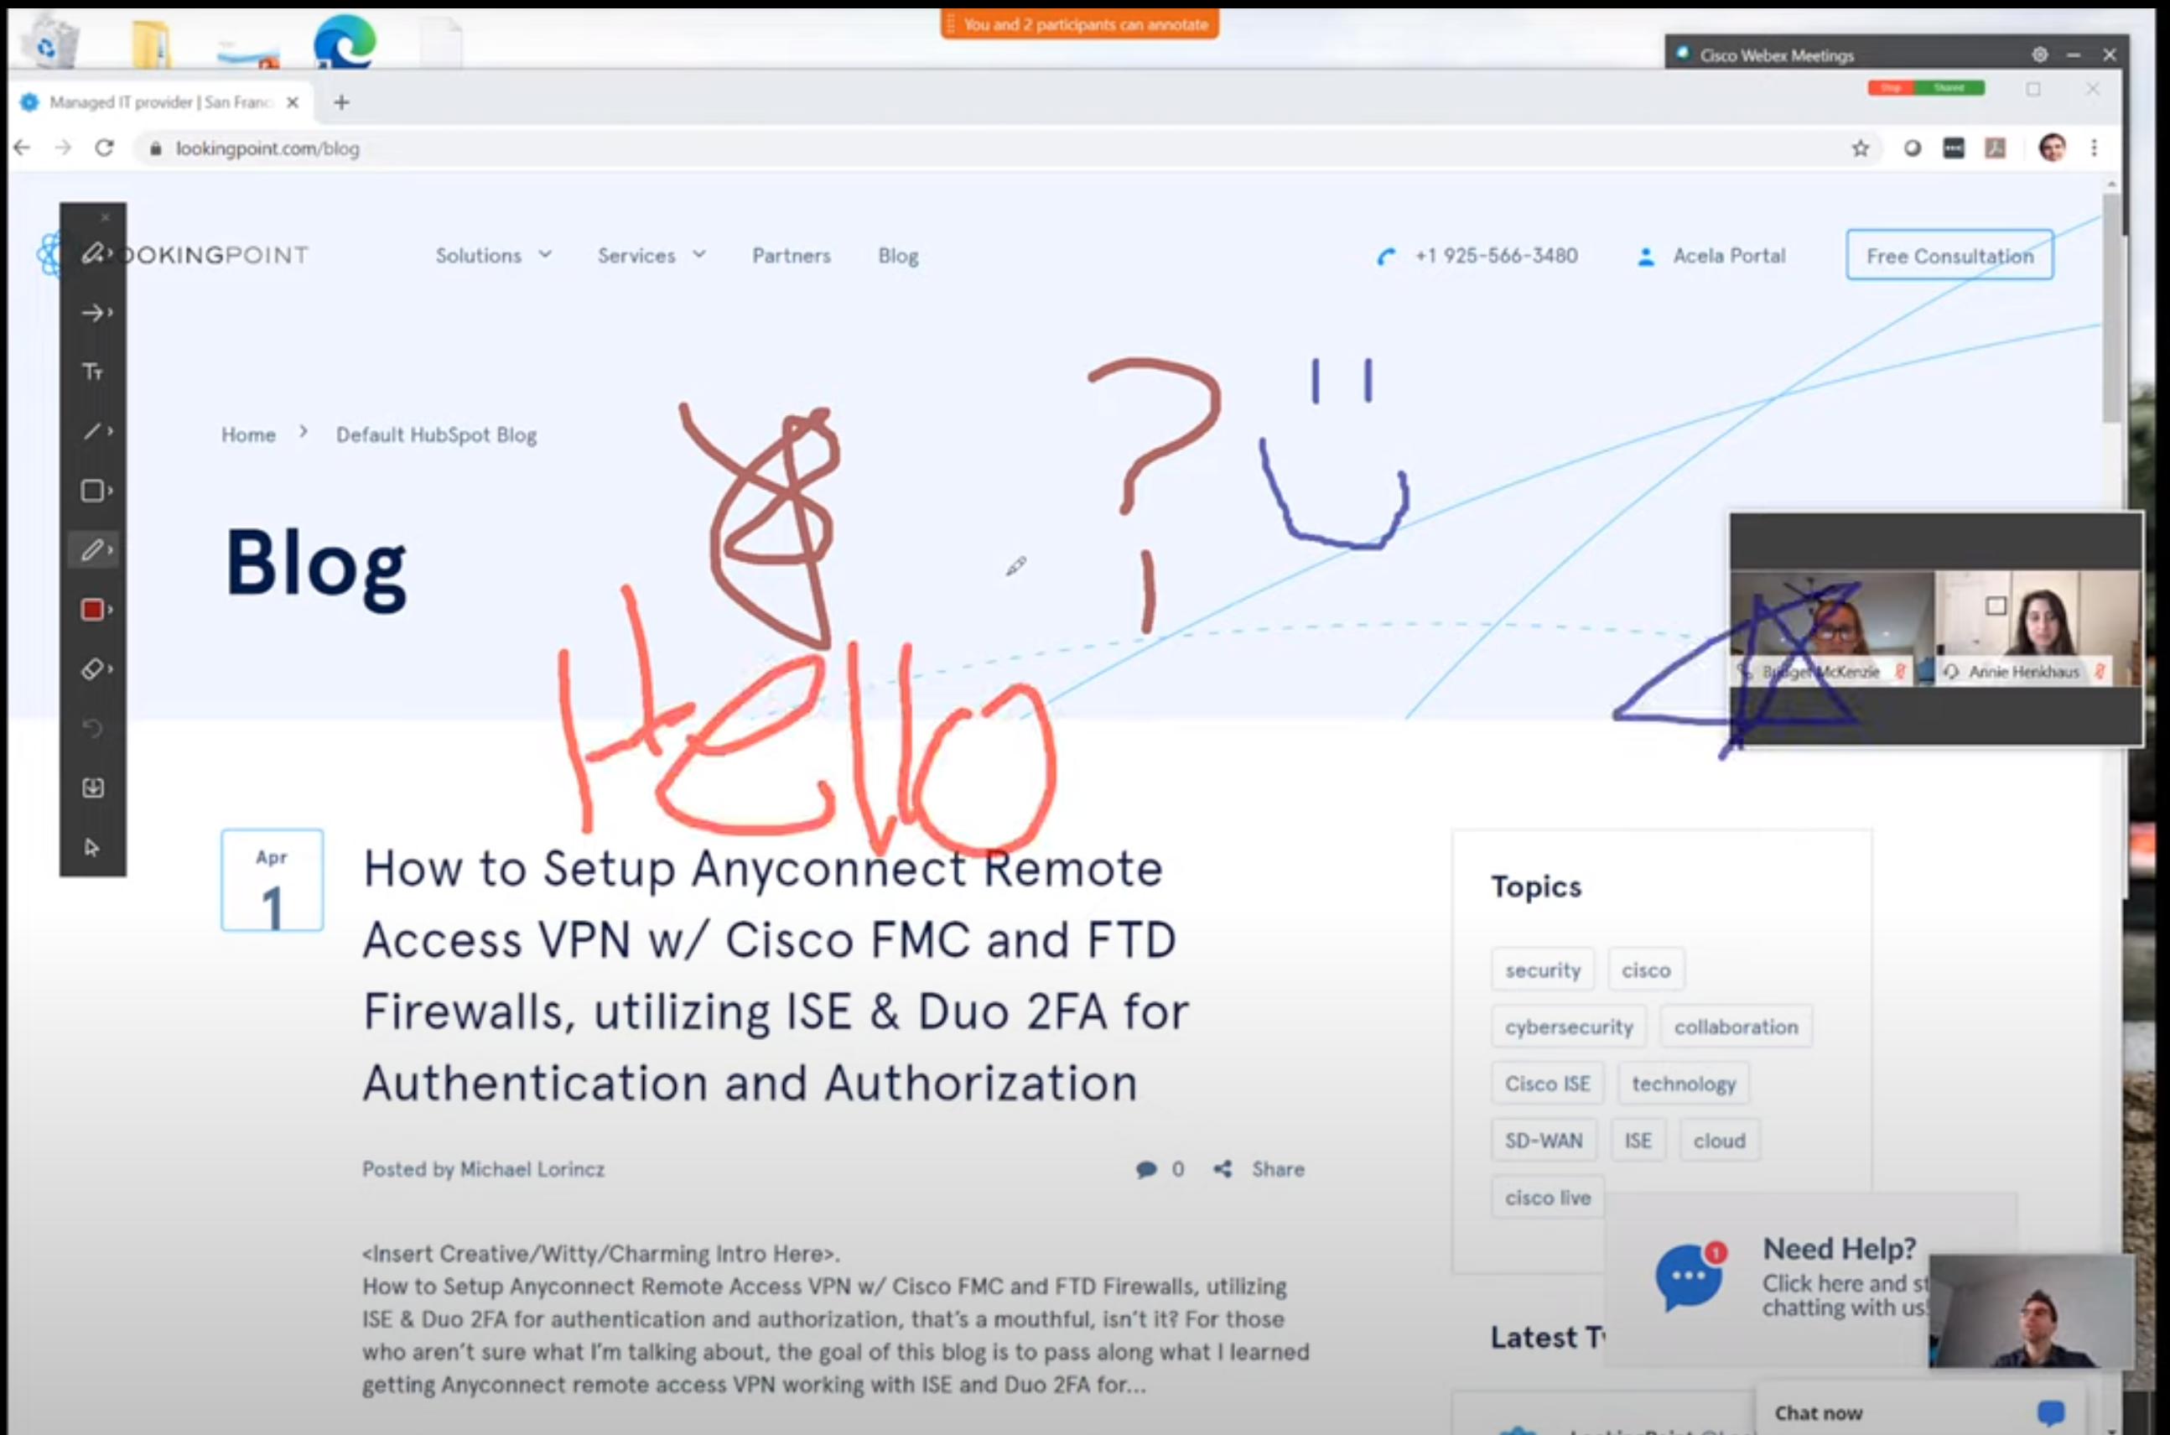
Task: Close the Managed IT provider tab
Action: 293,101
